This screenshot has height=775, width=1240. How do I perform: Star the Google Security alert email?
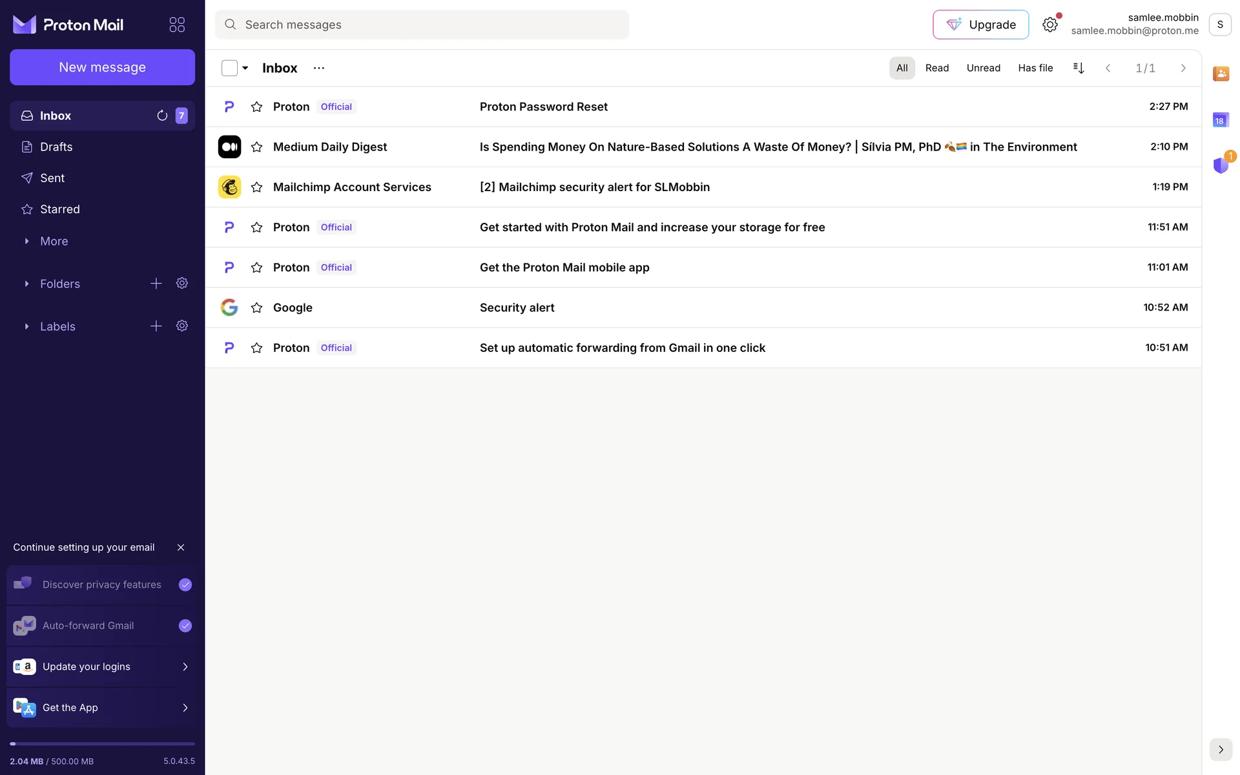click(256, 308)
